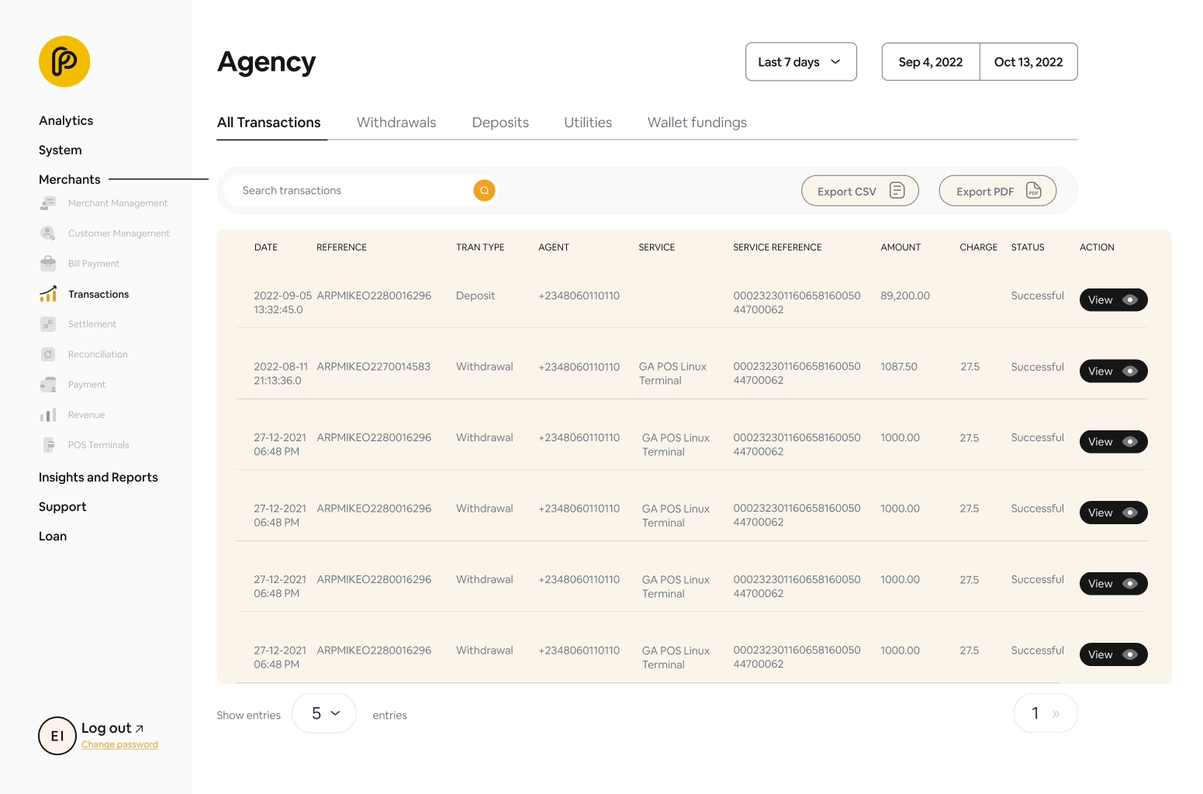Switch to All Transactions tab
The image size is (1203, 794).
click(269, 123)
